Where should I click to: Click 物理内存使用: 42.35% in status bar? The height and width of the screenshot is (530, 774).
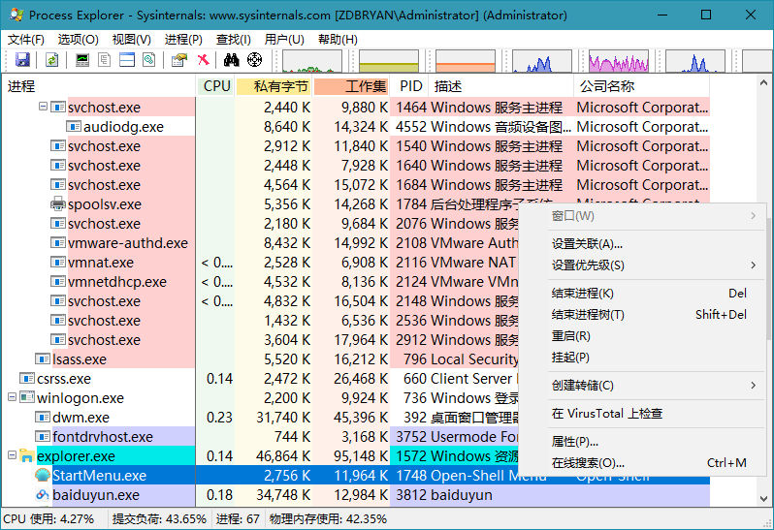click(x=328, y=518)
